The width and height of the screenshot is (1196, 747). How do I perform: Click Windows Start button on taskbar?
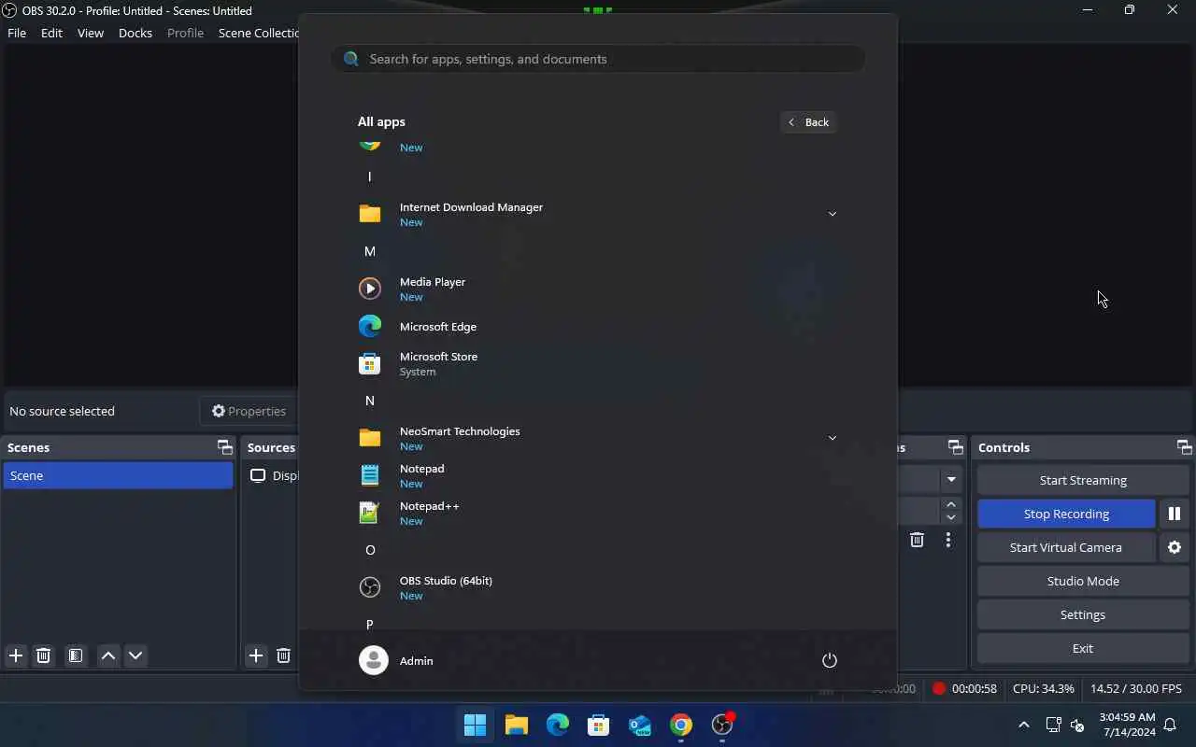[x=475, y=725]
